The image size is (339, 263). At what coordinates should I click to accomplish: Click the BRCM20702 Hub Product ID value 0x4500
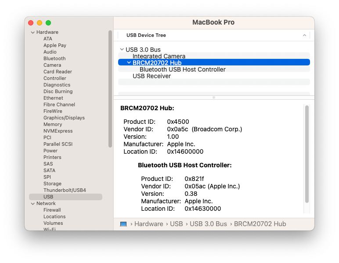[178, 122]
